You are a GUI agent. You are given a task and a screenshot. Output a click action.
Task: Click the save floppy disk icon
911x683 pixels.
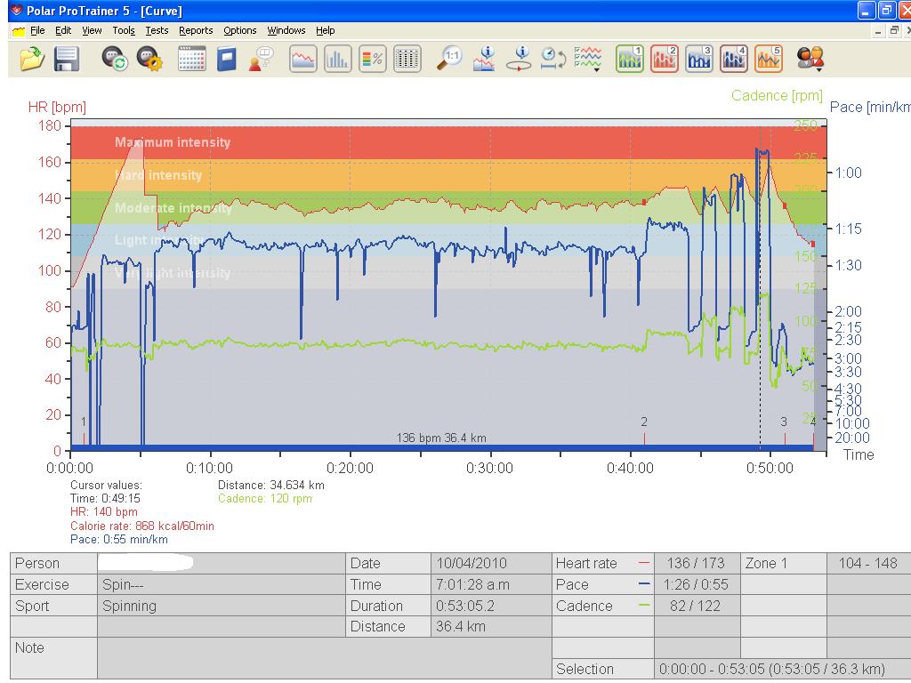click(67, 59)
